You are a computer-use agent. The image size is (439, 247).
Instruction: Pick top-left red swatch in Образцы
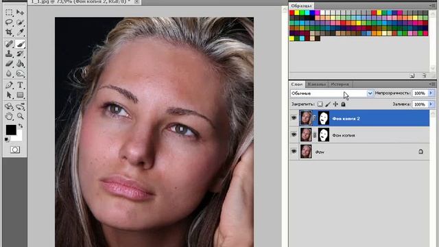(x=292, y=12)
